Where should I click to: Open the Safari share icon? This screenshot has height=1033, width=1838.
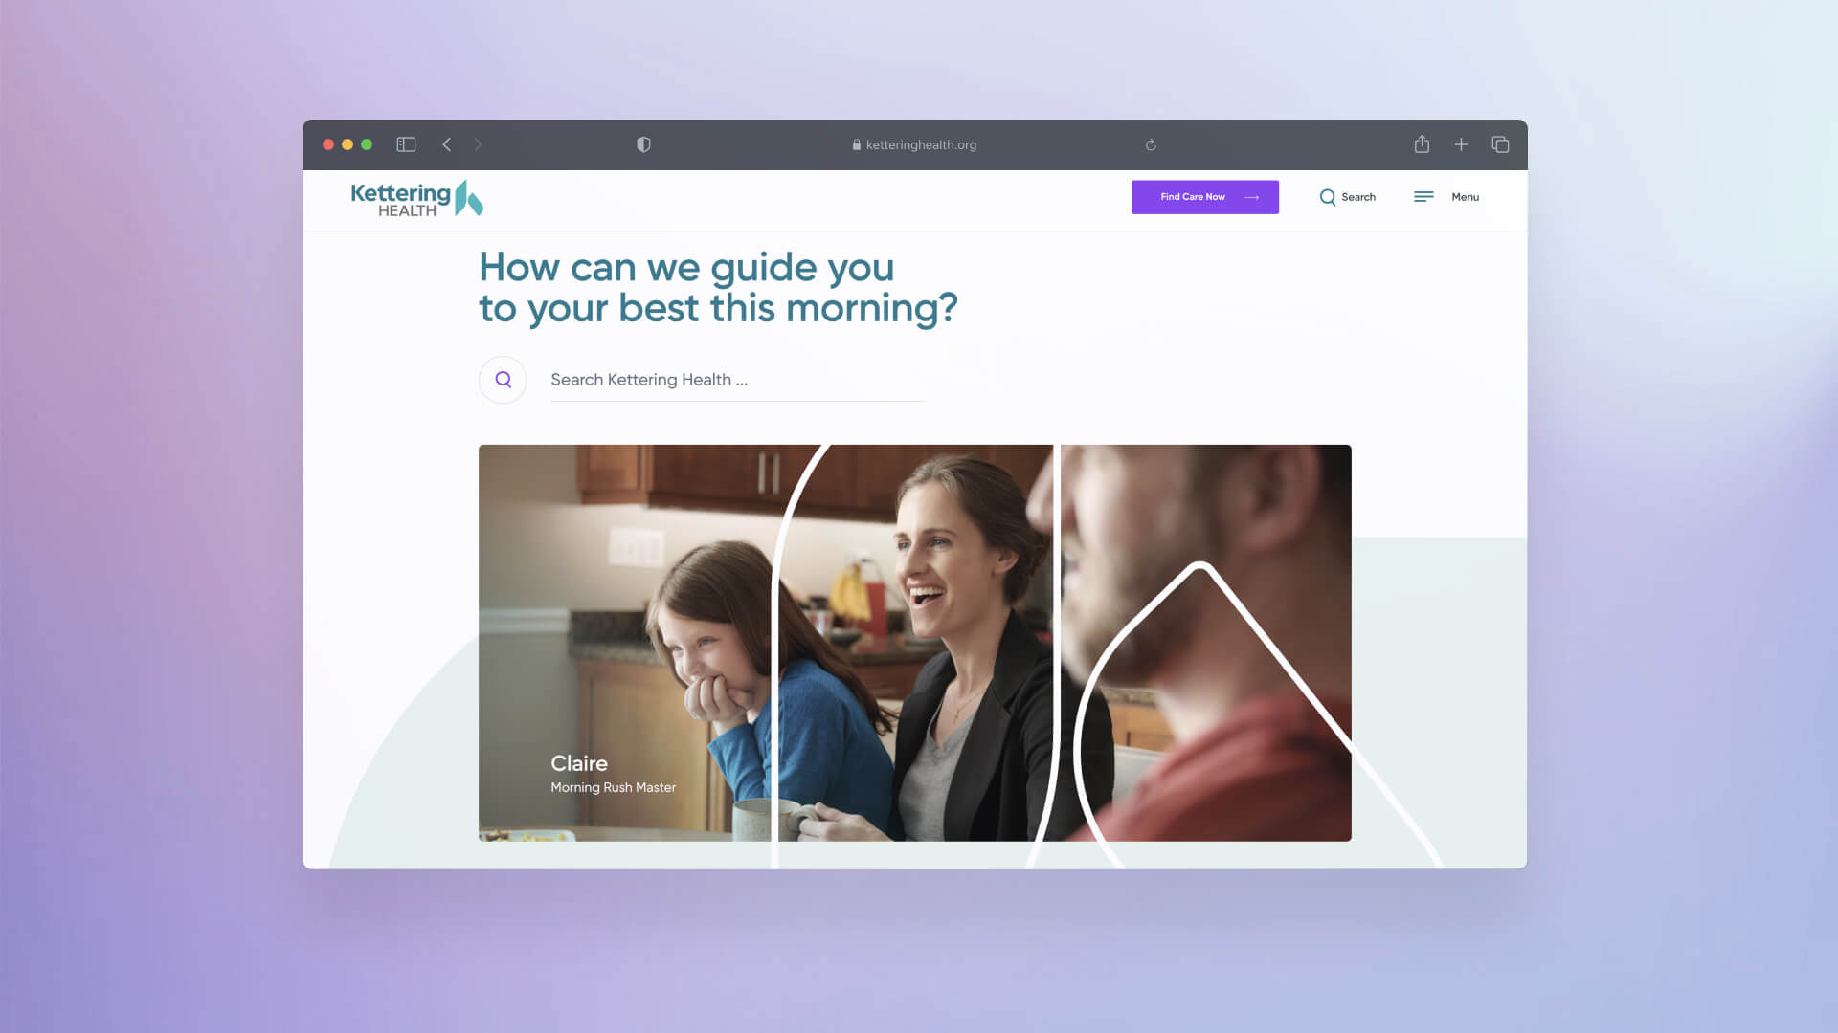coord(1422,143)
